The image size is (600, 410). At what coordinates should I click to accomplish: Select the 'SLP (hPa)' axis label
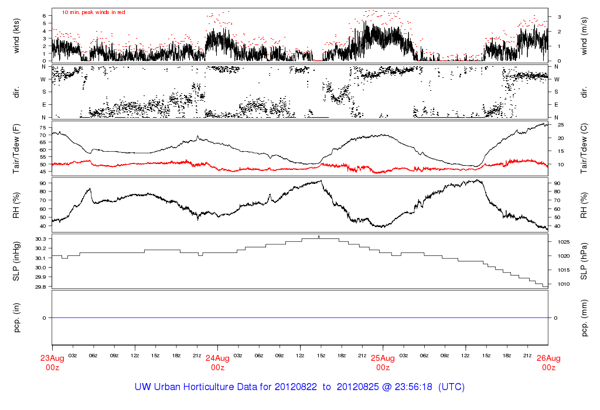click(584, 262)
